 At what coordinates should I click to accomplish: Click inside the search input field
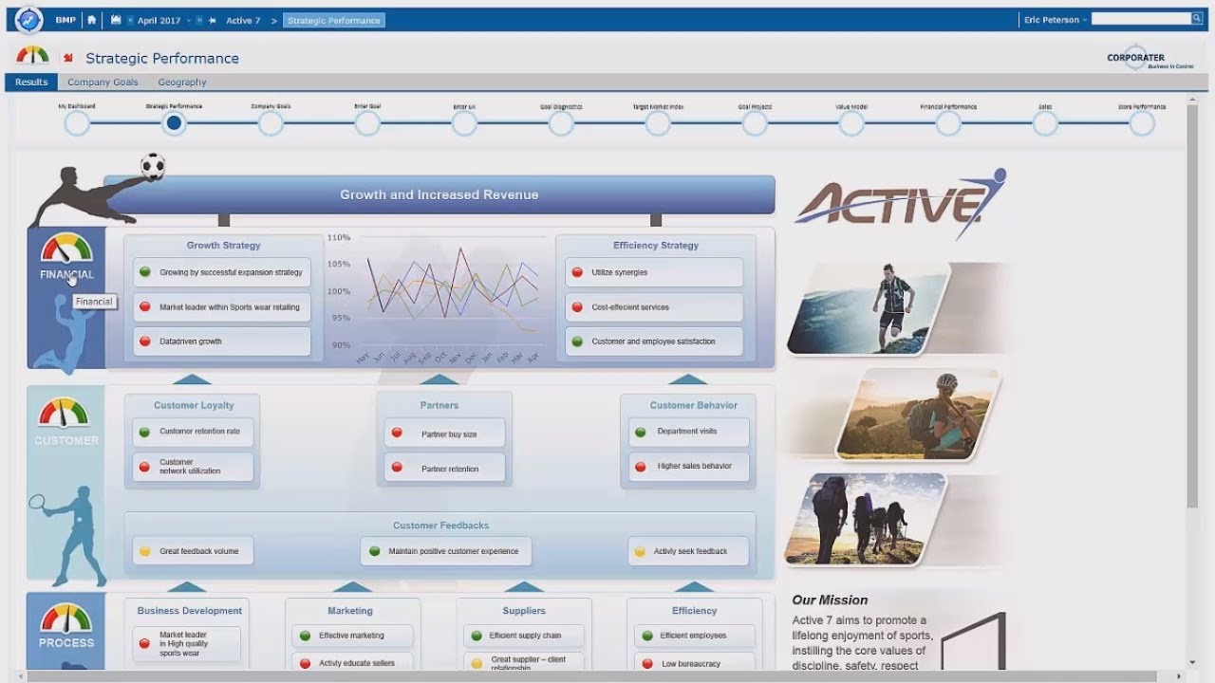point(1141,18)
